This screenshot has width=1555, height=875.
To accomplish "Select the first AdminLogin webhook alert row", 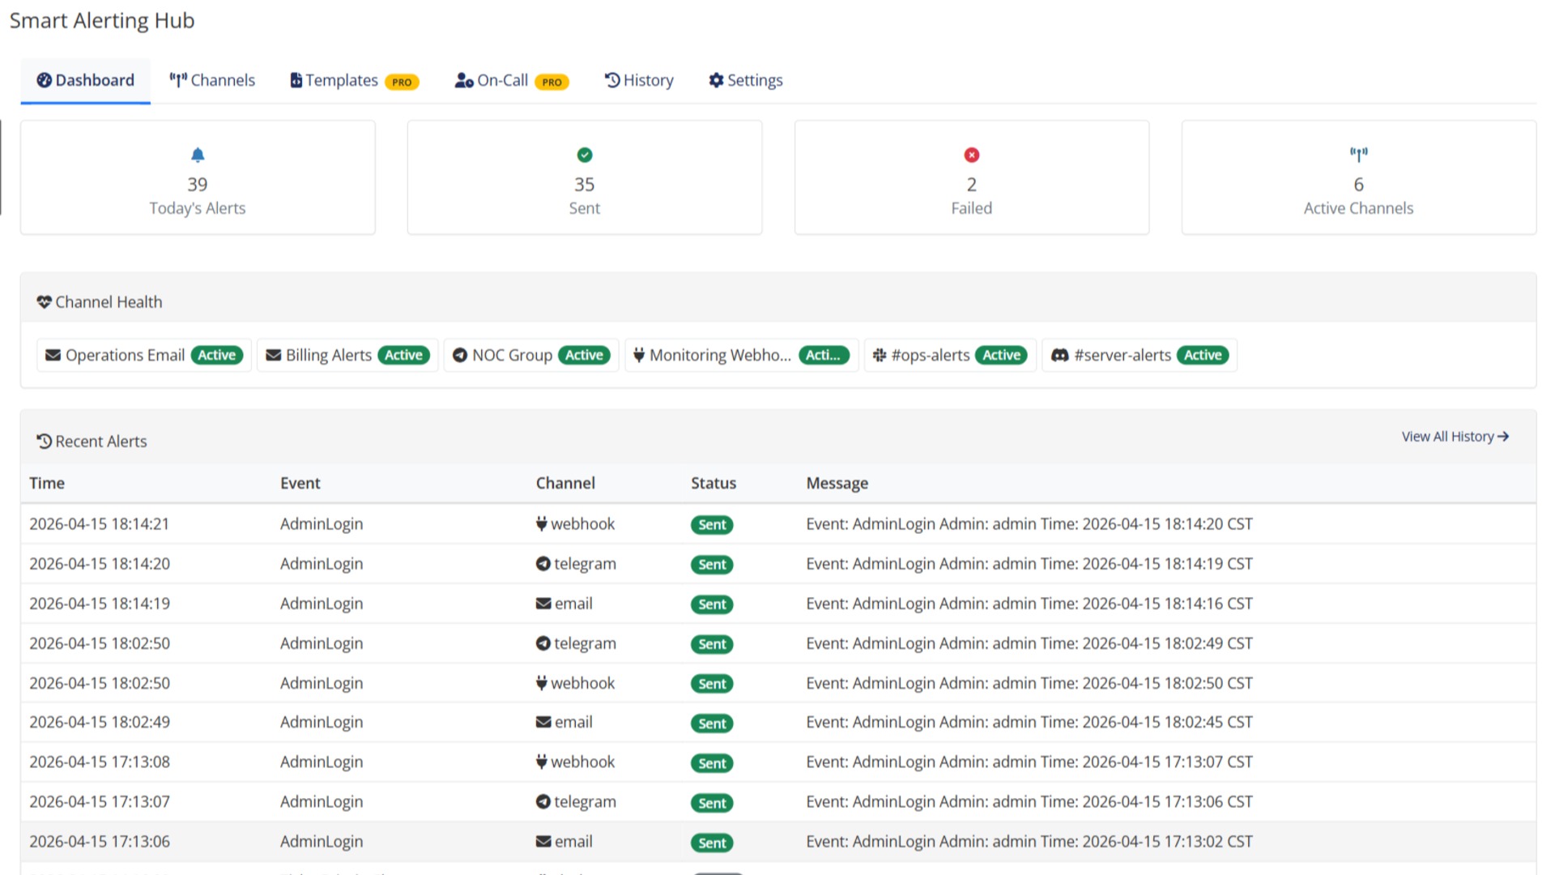I will tap(567, 523).
